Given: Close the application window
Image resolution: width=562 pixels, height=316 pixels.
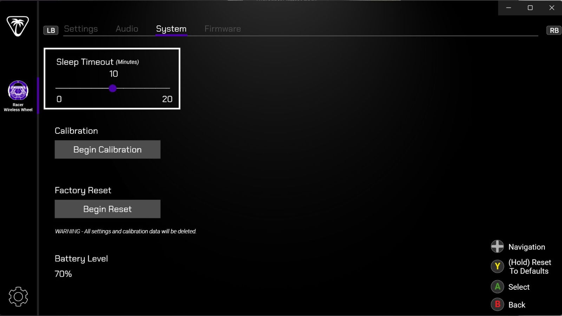Looking at the screenshot, I should coord(551,8).
